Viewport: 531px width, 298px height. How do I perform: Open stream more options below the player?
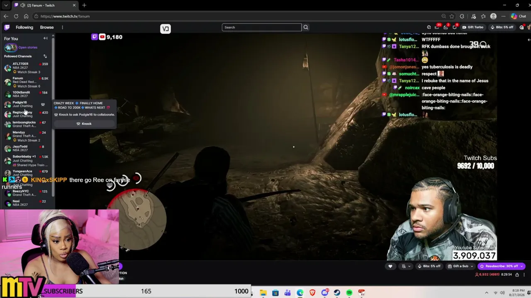click(524, 274)
